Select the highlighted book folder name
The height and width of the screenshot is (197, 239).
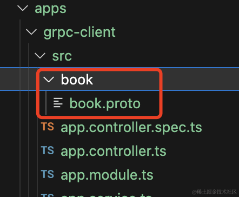pos(77,79)
